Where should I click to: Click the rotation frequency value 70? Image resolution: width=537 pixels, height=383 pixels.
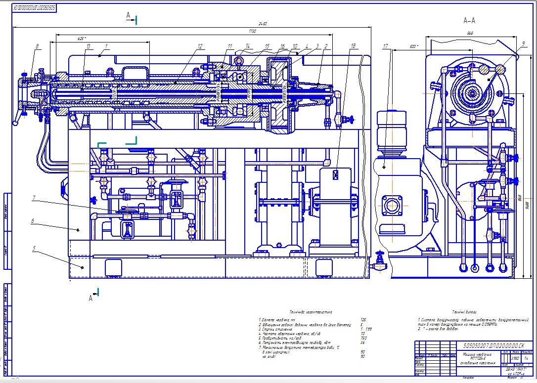tap(362, 334)
